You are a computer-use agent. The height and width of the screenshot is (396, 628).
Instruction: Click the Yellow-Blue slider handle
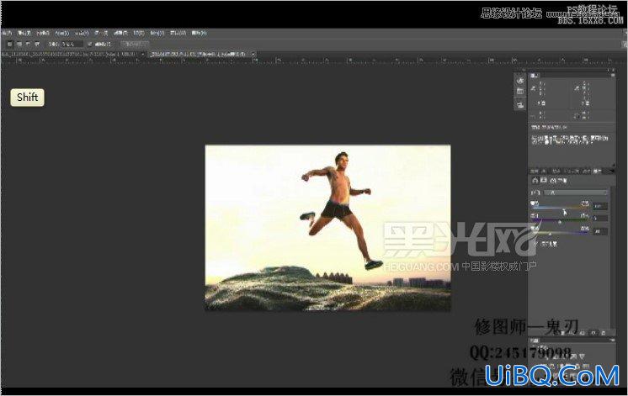click(550, 234)
